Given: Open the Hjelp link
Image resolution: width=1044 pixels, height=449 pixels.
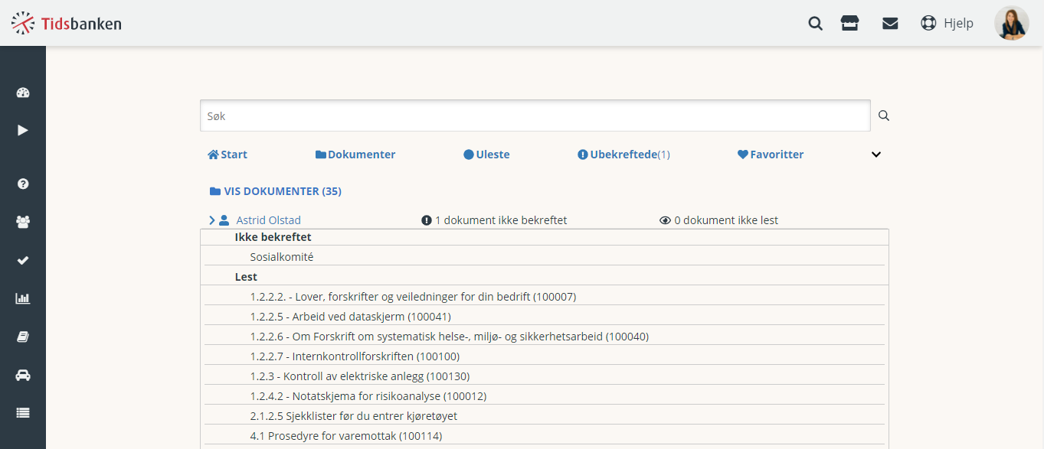Looking at the screenshot, I should (947, 23).
